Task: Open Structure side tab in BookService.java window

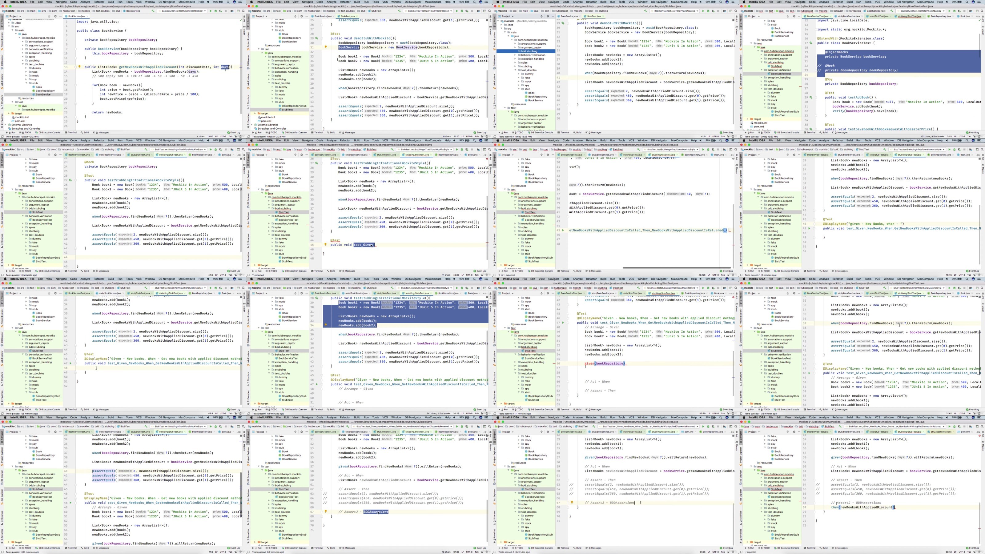Action: 2,103
